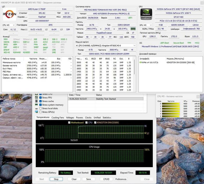Click MSI MAG B850 TOMAHAWK MAX WIFI field
204x184 pixels.
105,10
